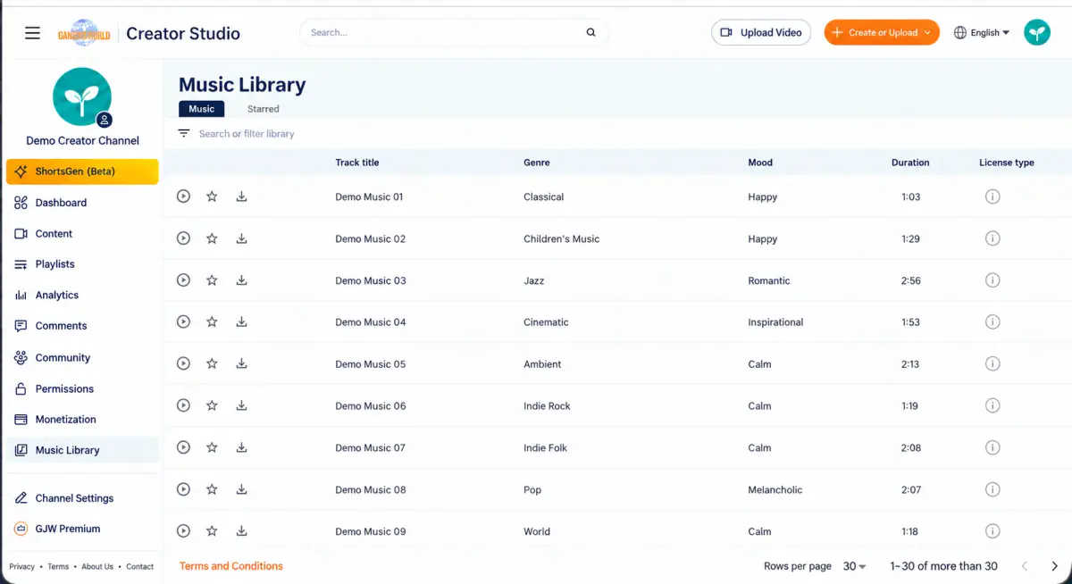The width and height of the screenshot is (1072, 584).
Task: Focus the Search or filter library field
Action: 247,134
